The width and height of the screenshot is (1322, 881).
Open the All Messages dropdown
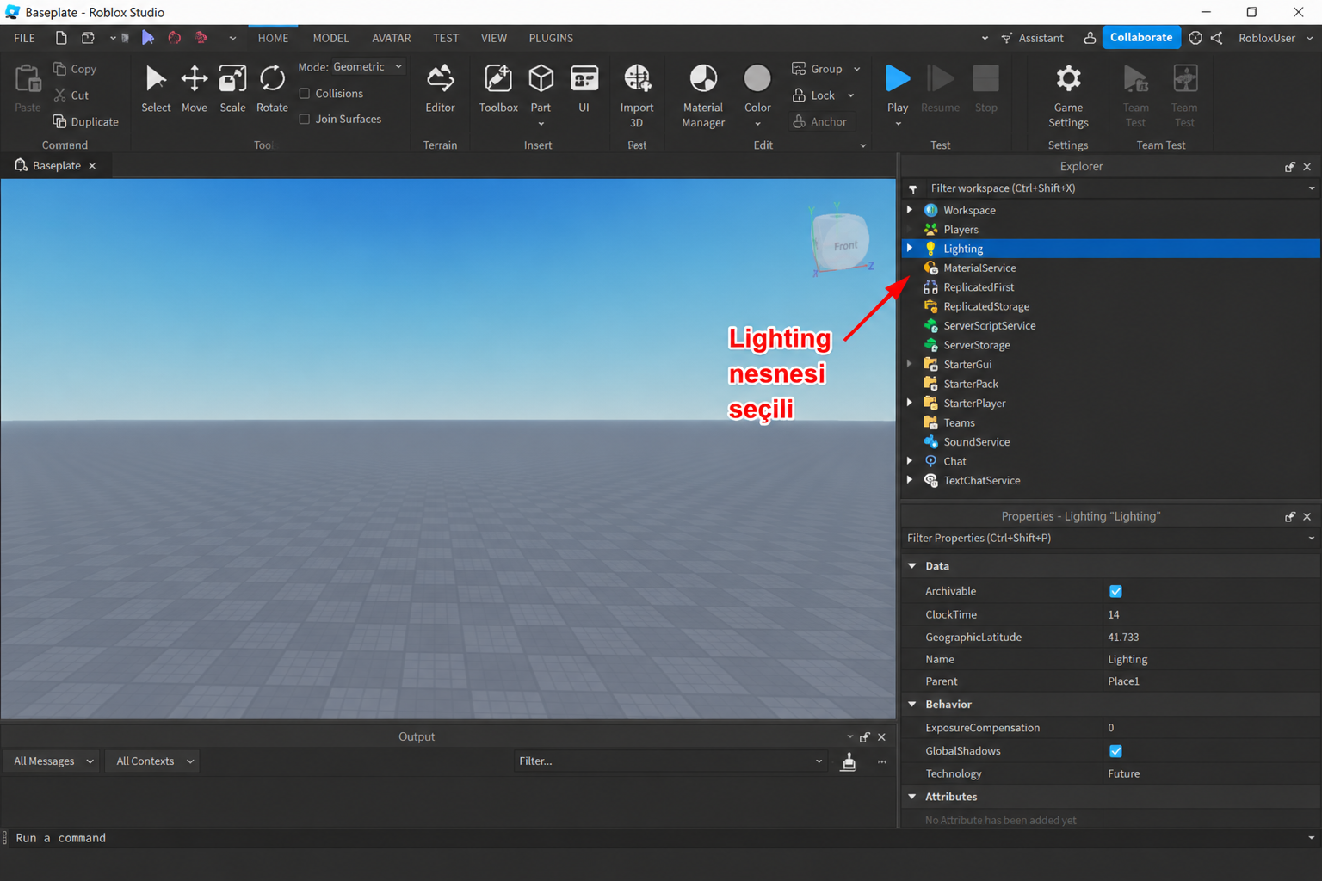point(53,761)
